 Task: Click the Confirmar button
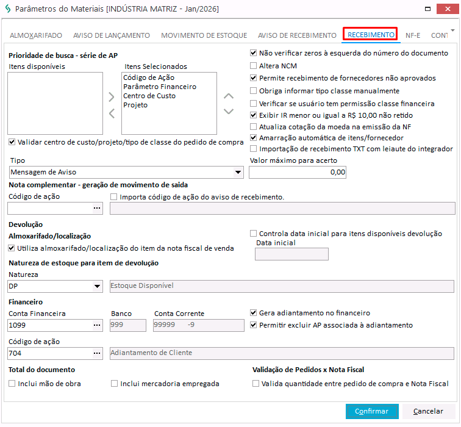click(x=372, y=411)
